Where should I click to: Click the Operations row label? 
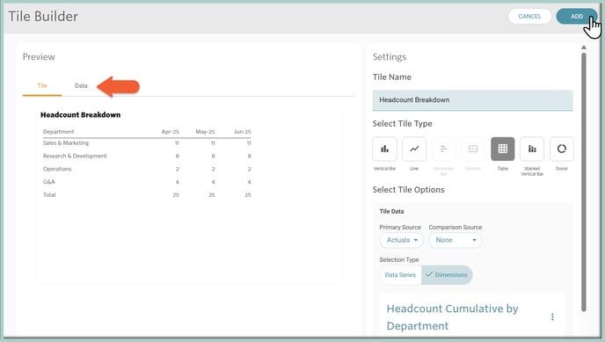tap(57, 169)
